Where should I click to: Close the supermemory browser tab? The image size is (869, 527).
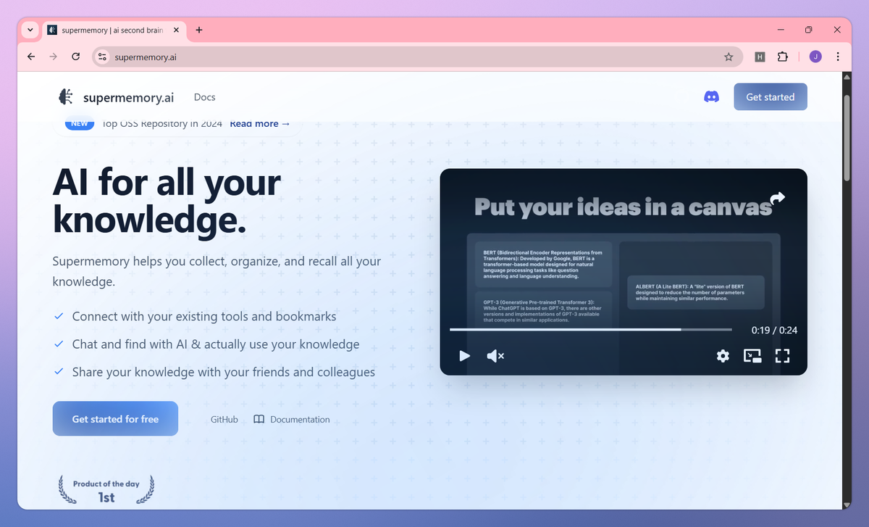[x=176, y=30]
